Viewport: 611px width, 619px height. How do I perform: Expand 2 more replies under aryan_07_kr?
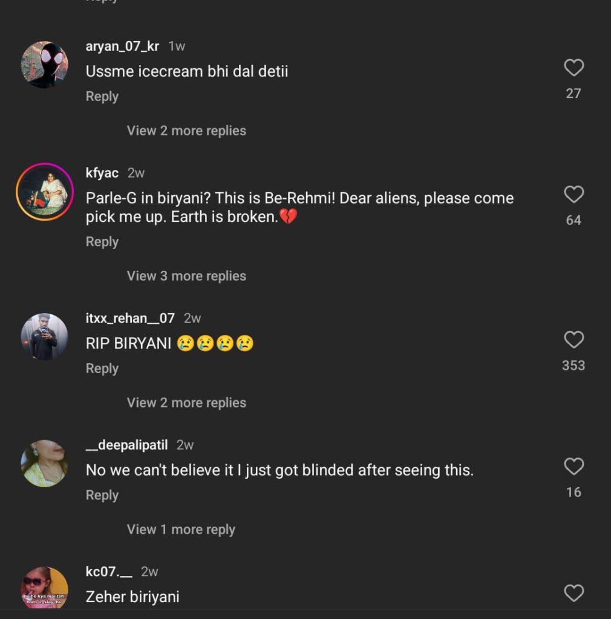click(186, 131)
